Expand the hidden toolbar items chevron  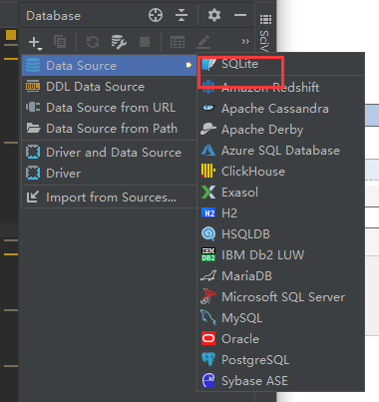[245, 42]
